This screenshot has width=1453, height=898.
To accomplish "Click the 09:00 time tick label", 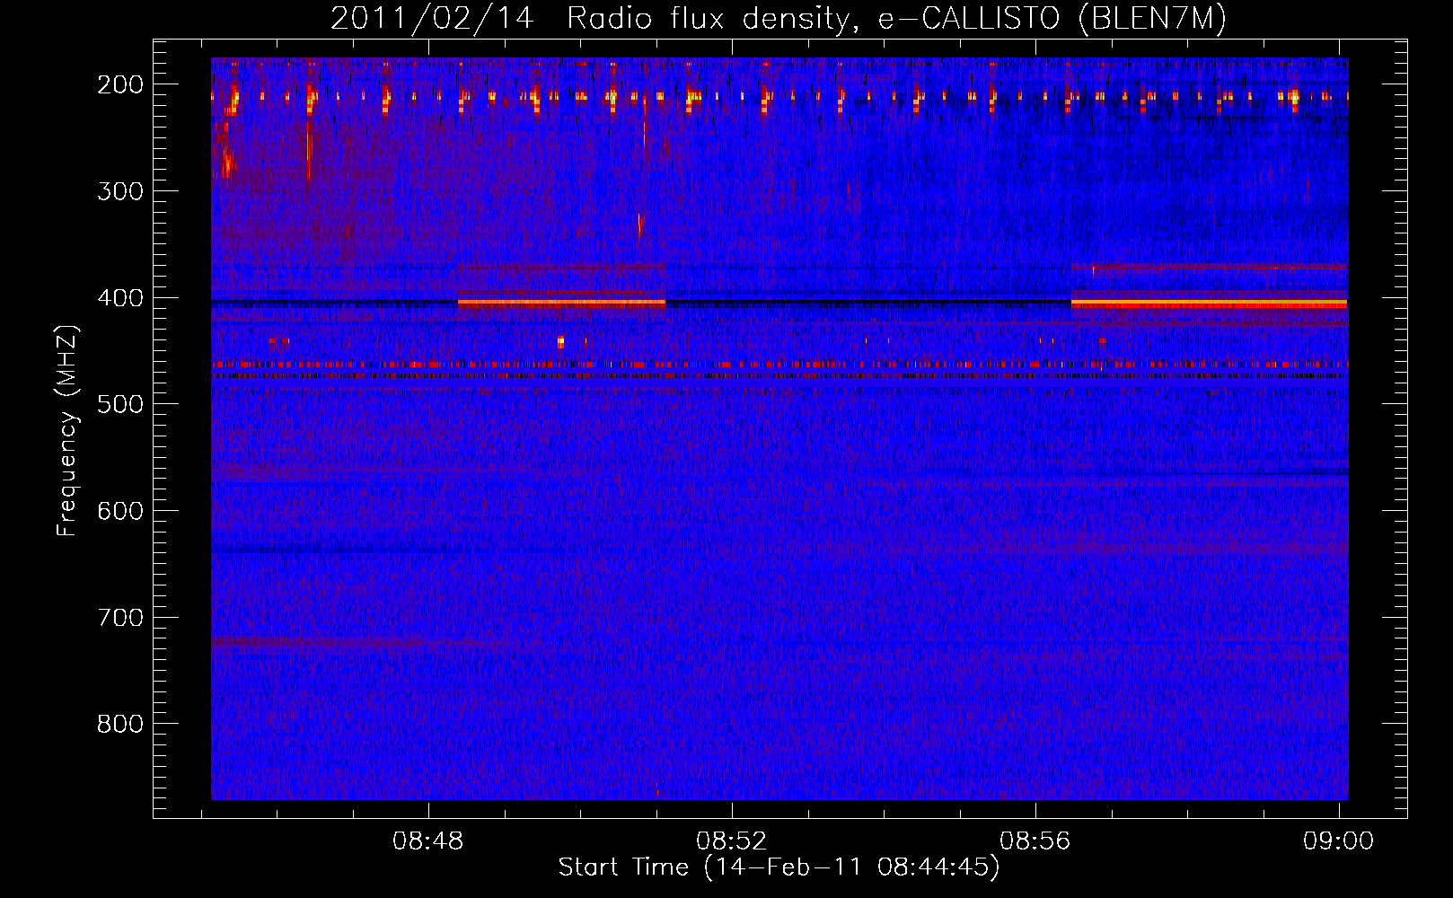I will click(1339, 841).
